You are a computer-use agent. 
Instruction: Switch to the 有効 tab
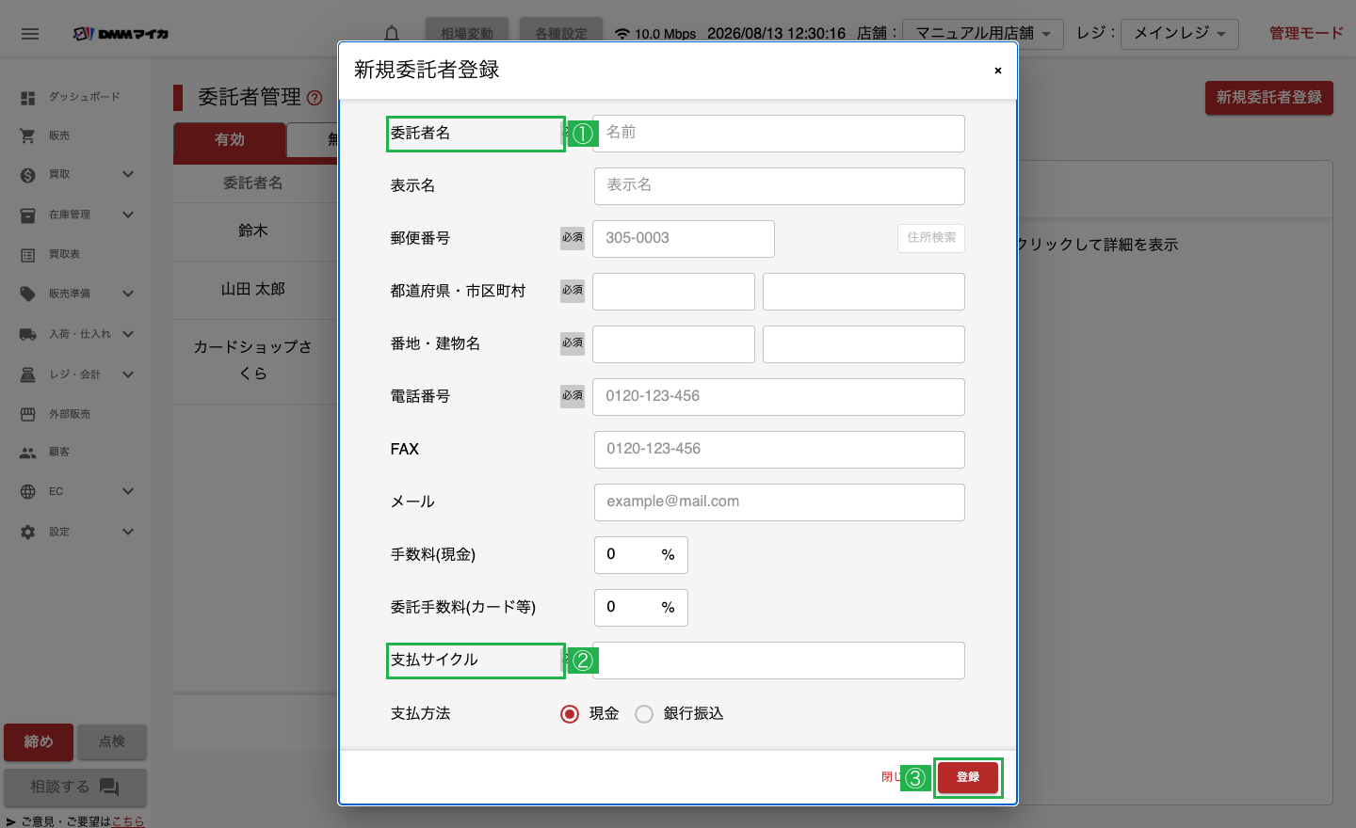tap(230, 139)
